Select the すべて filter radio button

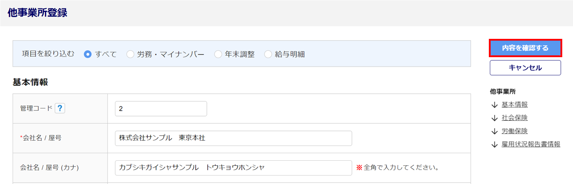pos(88,54)
